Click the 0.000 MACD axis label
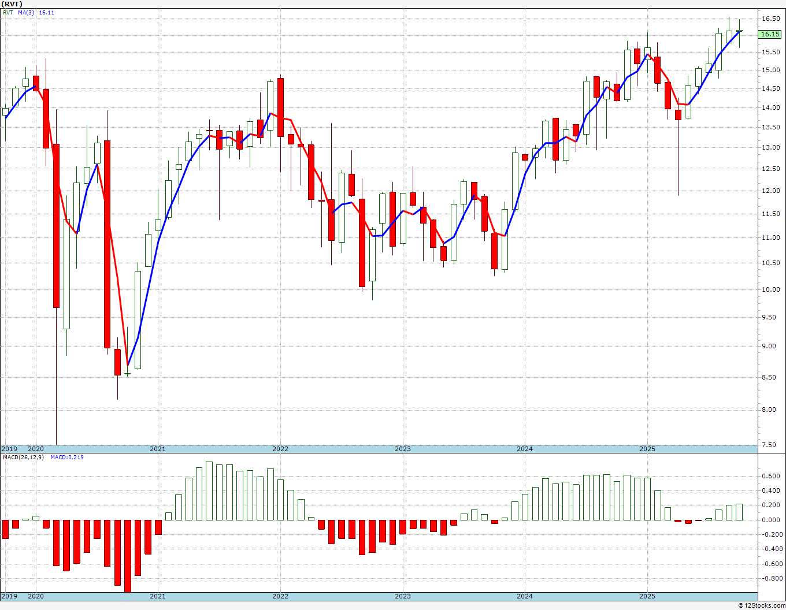 click(x=770, y=520)
